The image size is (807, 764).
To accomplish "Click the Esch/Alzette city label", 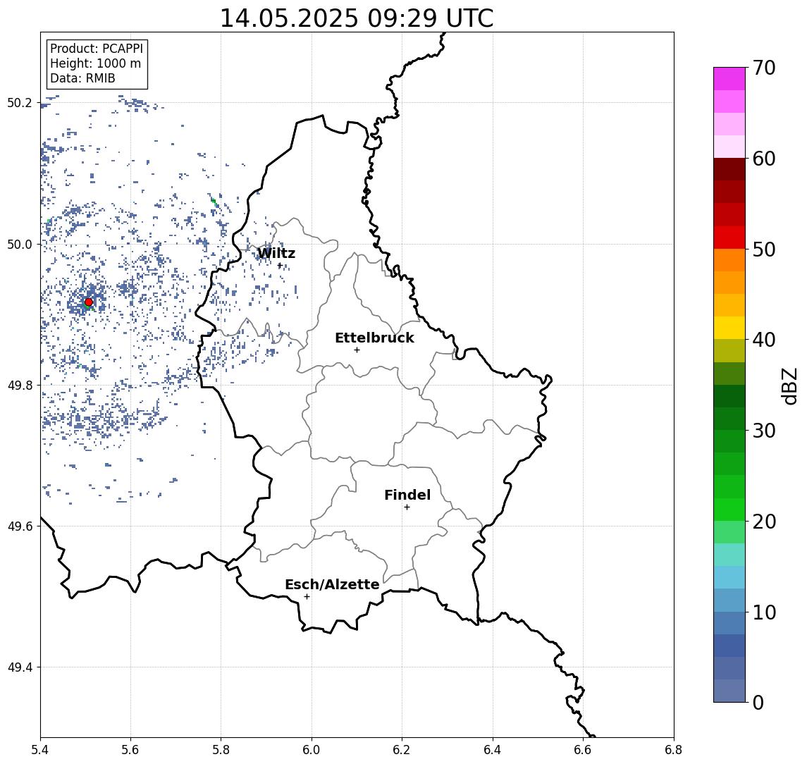I will [x=332, y=584].
